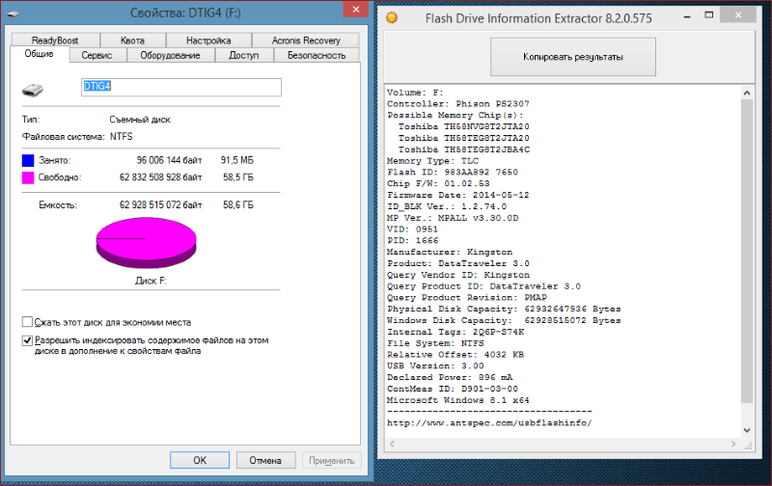Click the 'Internal Tags: 2Q6P-S74K' line
Image resolution: width=772 pixels, height=486 pixels.
[x=455, y=332]
